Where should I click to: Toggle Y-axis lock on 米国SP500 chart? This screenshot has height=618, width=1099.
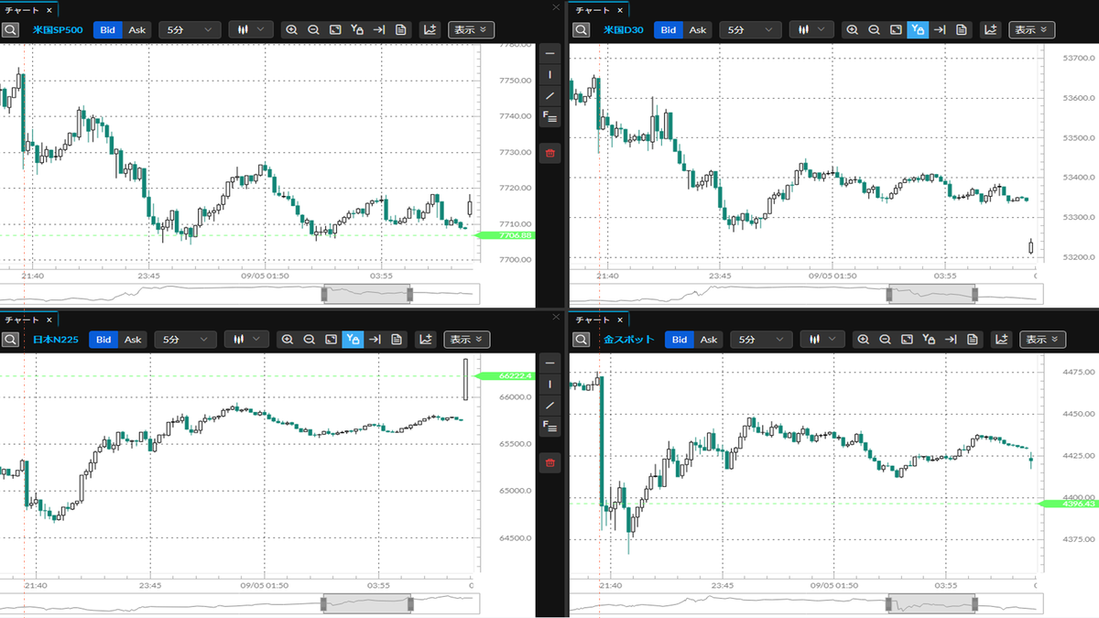coord(357,29)
